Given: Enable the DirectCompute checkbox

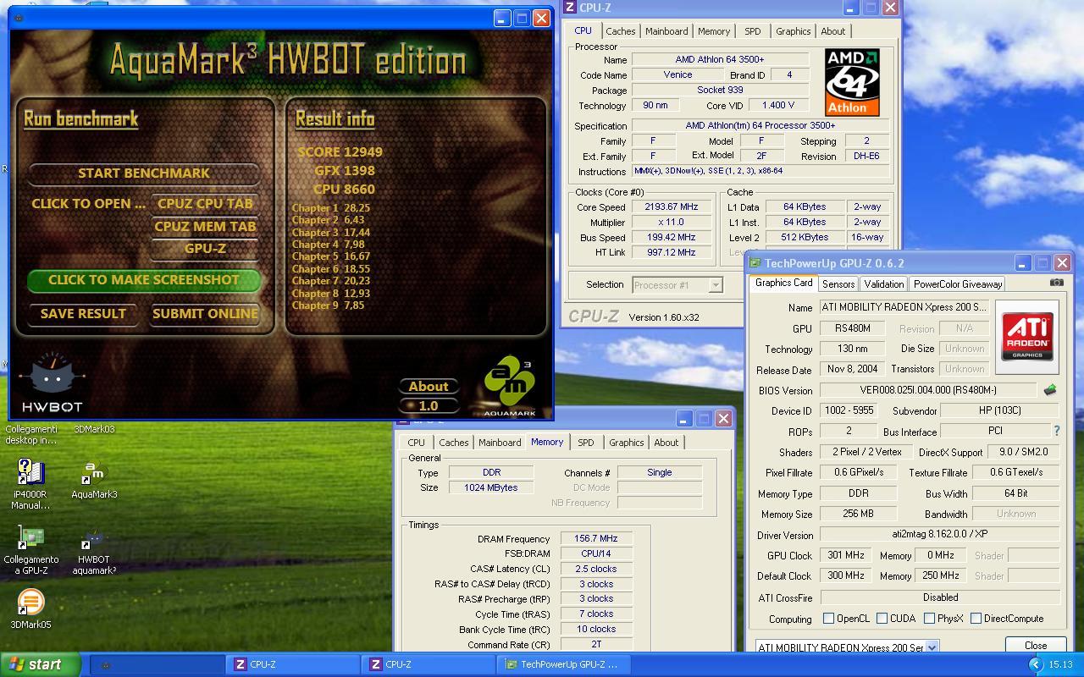Looking at the screenshot, I should pos(976,619).
